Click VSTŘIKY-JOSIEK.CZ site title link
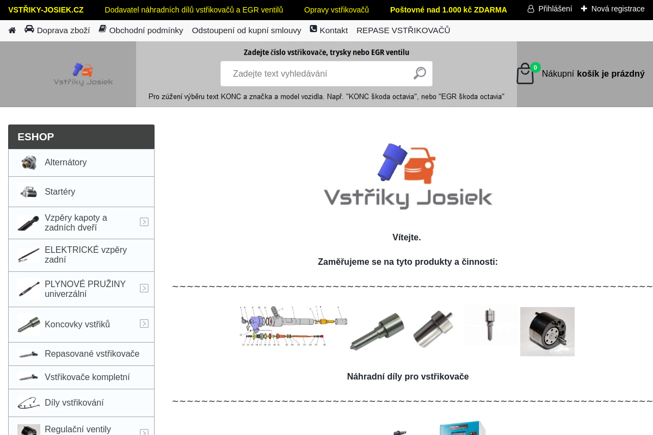 click(46, 10)
